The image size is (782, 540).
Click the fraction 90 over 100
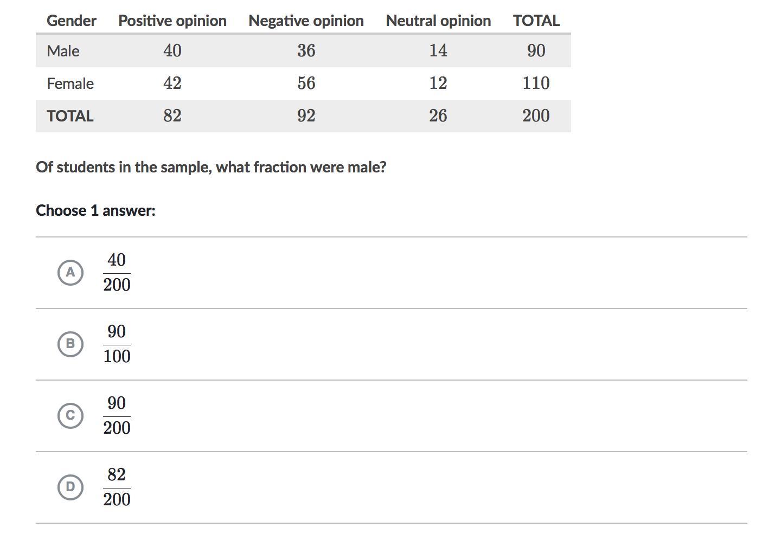tap(117, 344)
